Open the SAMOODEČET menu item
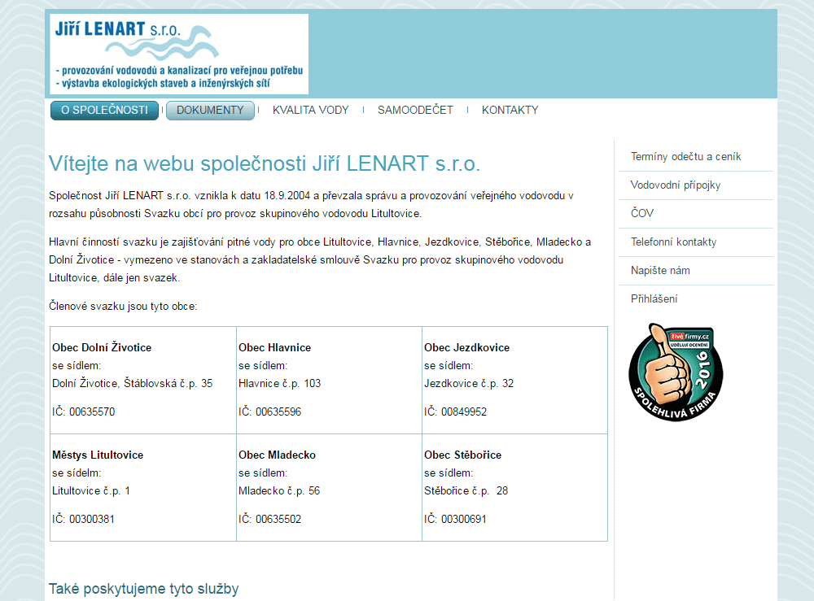Screen dimensions: 814x601 [415, 111]
